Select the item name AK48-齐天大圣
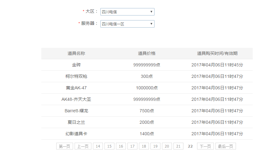 76,99
